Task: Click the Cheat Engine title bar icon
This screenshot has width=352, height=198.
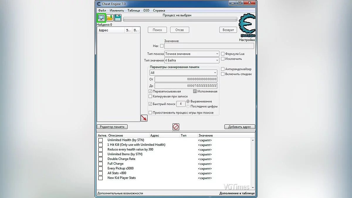Action: 98,4
